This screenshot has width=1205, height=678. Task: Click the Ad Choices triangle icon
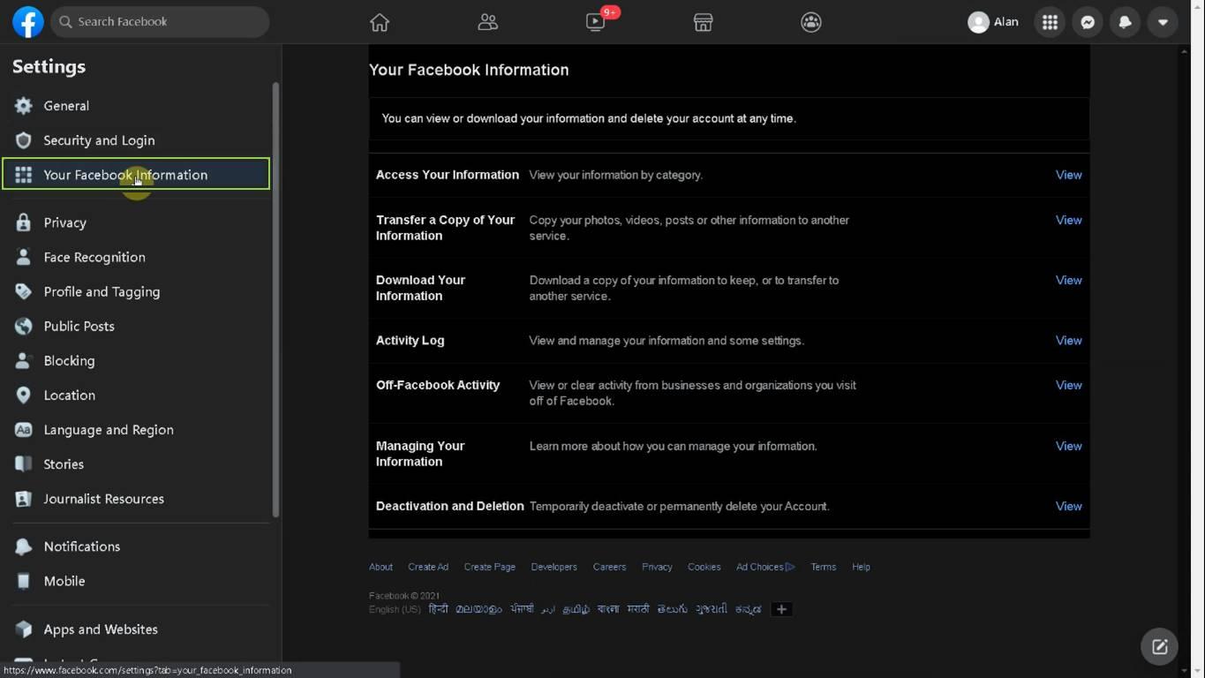(790, 567)
